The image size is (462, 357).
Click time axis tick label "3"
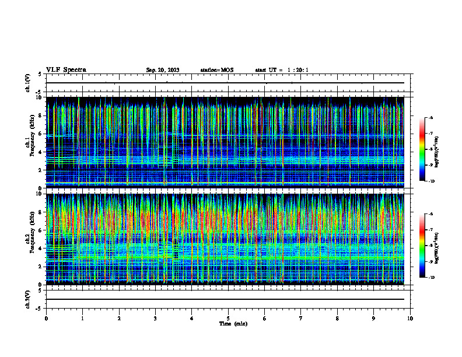pyautogui.click(x=155, y=318)
